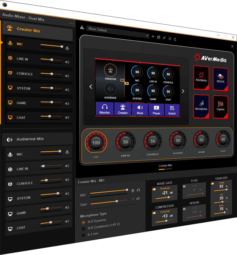Click the AVerMedia device tile
This screenshot has width=237, height=255.
click(201, 78)
